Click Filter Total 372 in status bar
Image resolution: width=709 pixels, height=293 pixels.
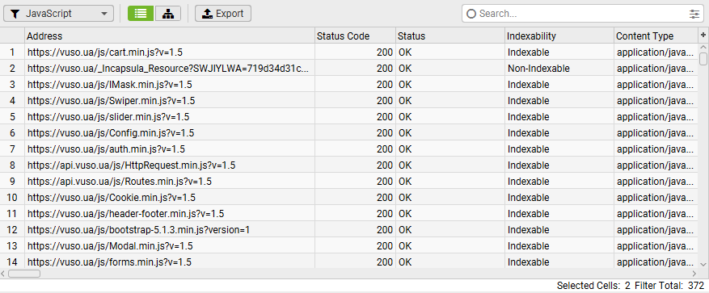[669, 285]
